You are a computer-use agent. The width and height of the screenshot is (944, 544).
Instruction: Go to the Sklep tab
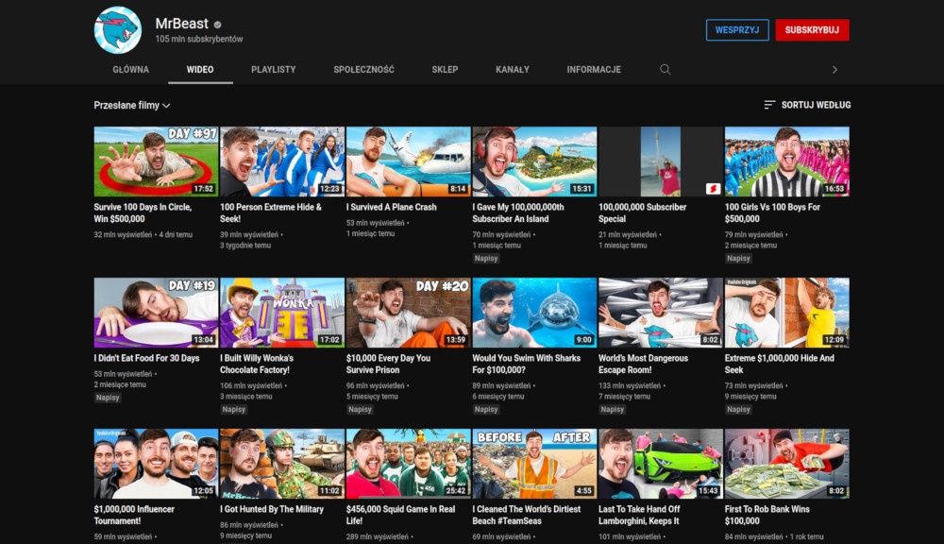[445, 69]
